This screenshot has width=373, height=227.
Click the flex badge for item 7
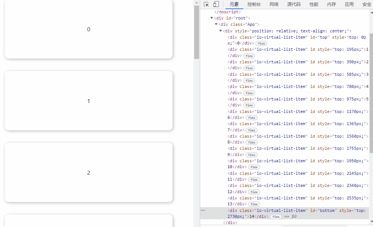point(251,130)
